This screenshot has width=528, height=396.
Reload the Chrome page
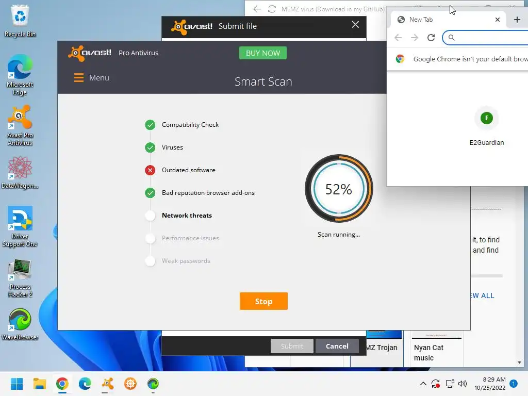click(x=431, y=37)
